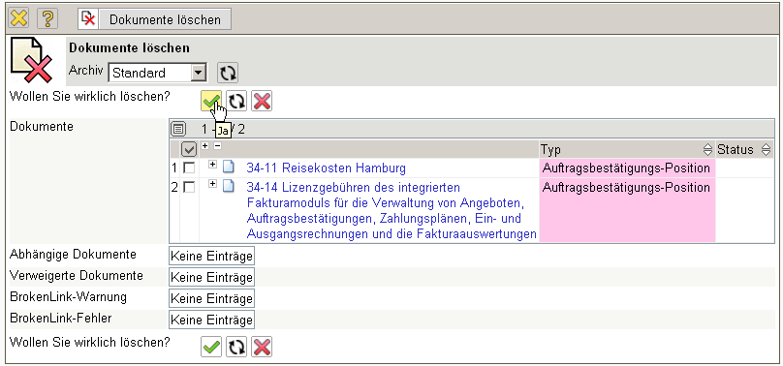783x366 pixels.
Task: Open the list options icon above the document table
Action: tap(178, 130)
